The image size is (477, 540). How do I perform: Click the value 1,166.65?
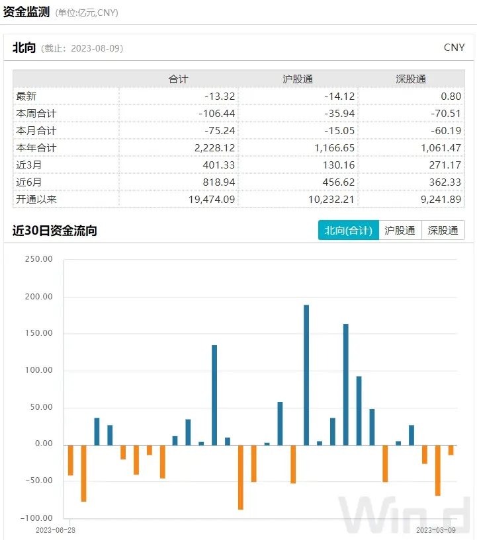click(x=334, y=148)
